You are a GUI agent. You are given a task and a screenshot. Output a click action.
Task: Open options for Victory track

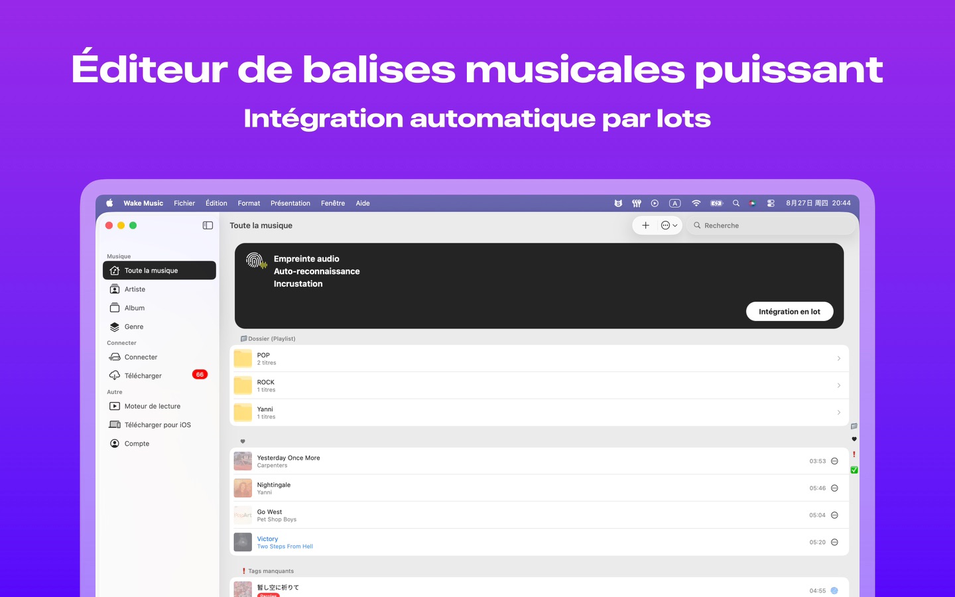(834, 542)
